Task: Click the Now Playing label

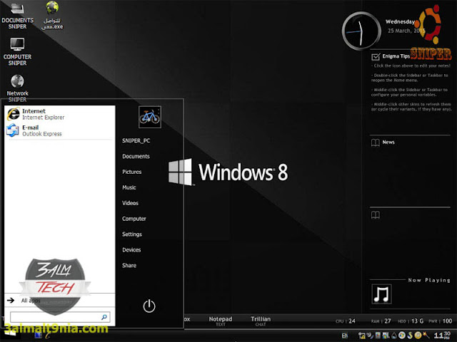Action: (429, 280)
